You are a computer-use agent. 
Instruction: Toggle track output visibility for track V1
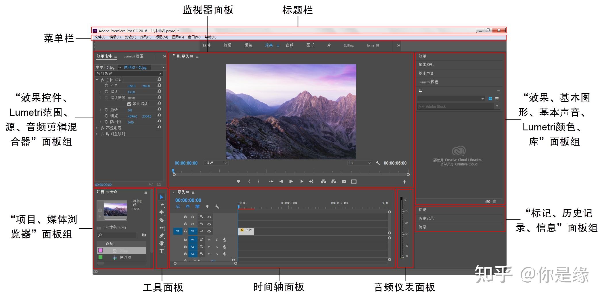[x=209, y=231]
